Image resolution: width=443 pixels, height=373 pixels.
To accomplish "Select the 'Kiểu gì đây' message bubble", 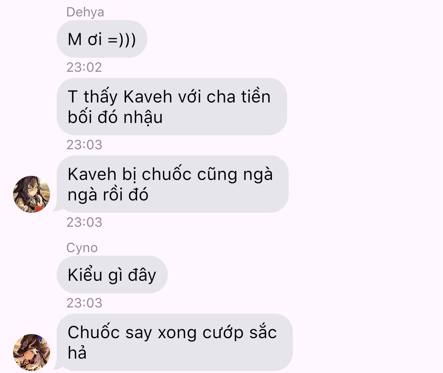I will click(112, 275).
